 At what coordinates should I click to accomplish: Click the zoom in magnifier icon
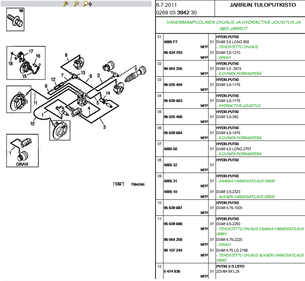coord(66,4)
